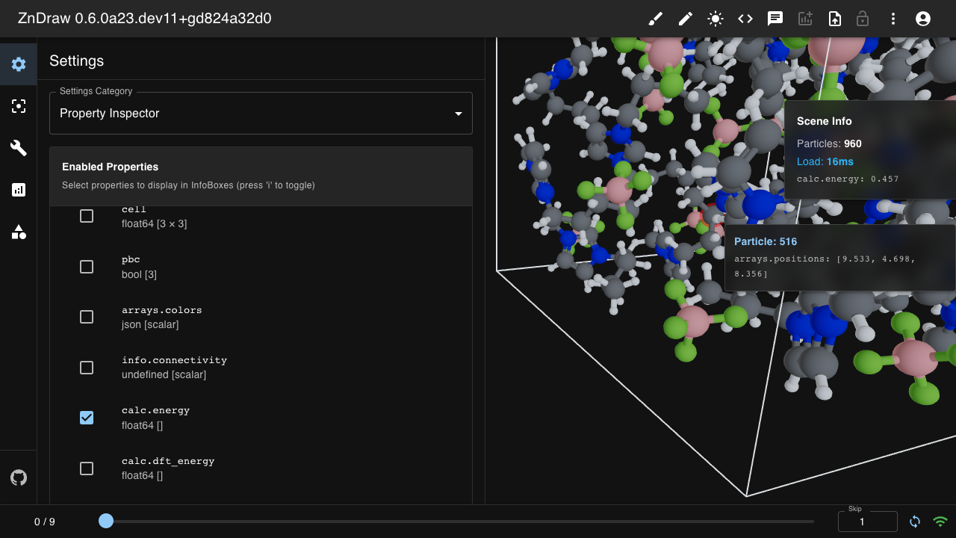
Task: Open the wrench modifiers sidebar icon
Action: tap(19, 148)
